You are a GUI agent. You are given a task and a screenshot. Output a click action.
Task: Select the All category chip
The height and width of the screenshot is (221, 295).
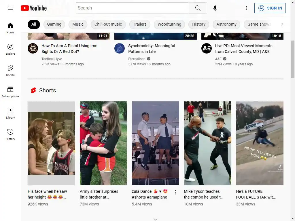coord(34,24)
